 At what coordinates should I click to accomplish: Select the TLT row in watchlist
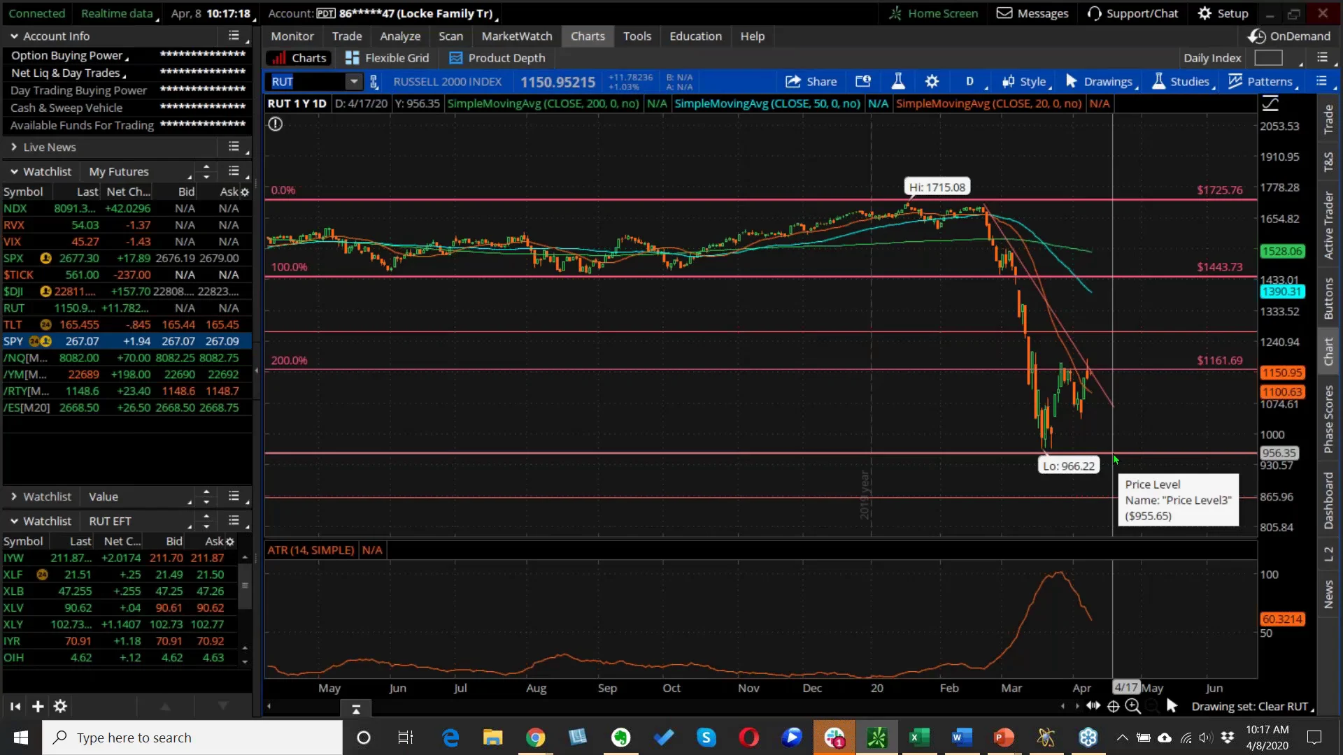(x=126, y=325)
